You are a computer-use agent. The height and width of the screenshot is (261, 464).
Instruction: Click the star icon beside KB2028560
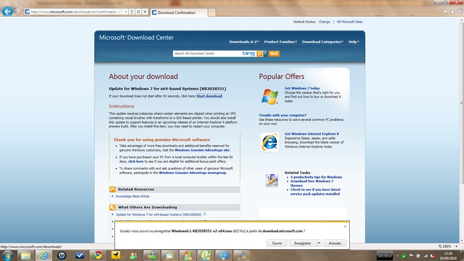pyautogui.click(x=205, y=214)
